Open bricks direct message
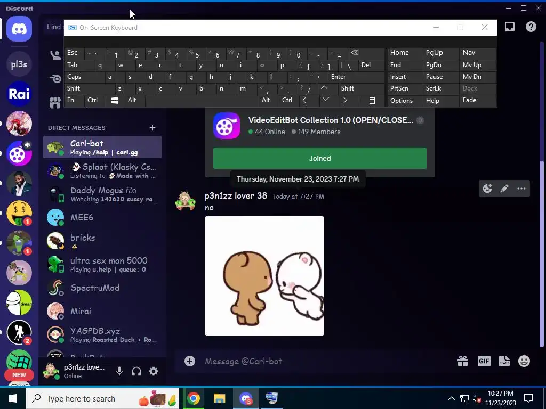Viewport: 546px width, 409px height. [102, 241]
